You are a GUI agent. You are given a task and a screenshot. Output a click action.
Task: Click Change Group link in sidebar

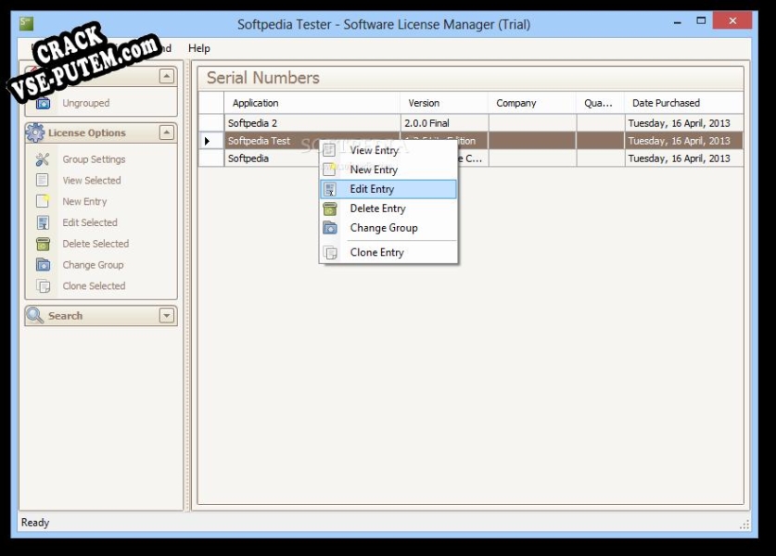(x=93, y=265)
